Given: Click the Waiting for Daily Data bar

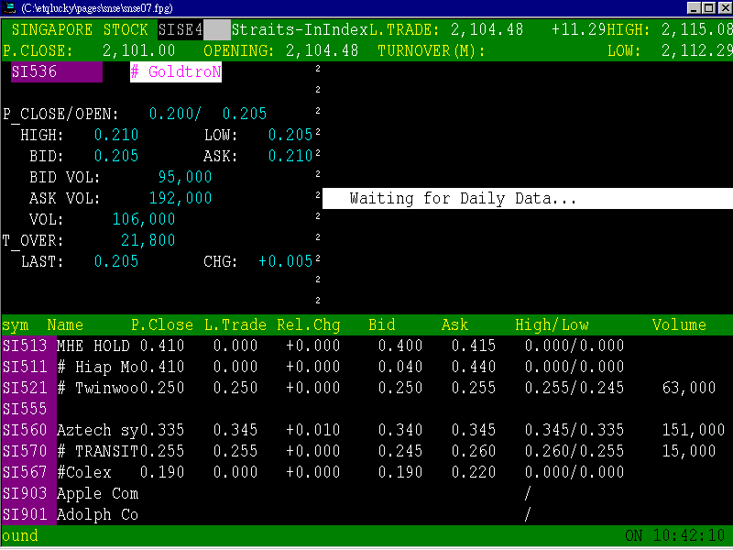Looking at the screenshot, I should click(x=527, y=199).
